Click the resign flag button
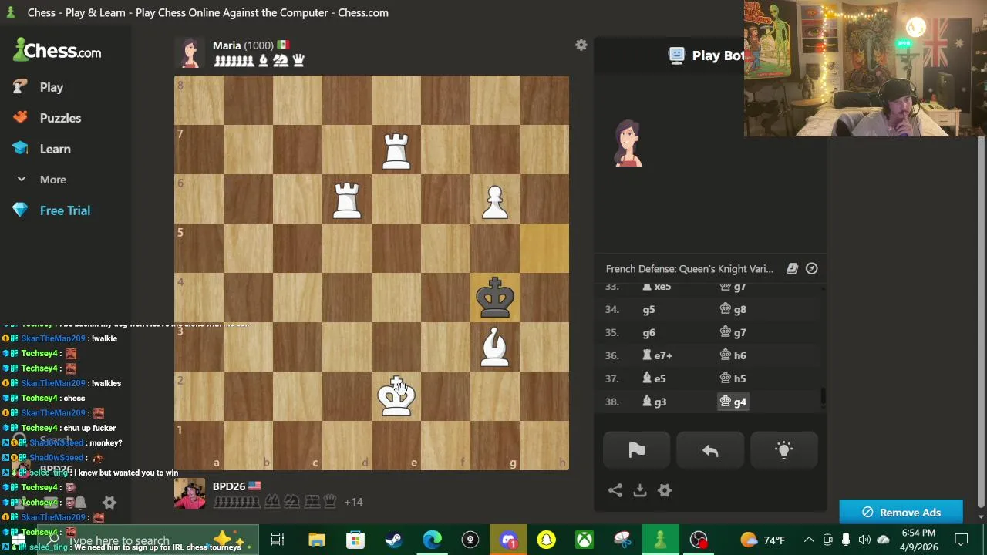The height and width of the screenshot is (555, 987). [x=637, y=451]
